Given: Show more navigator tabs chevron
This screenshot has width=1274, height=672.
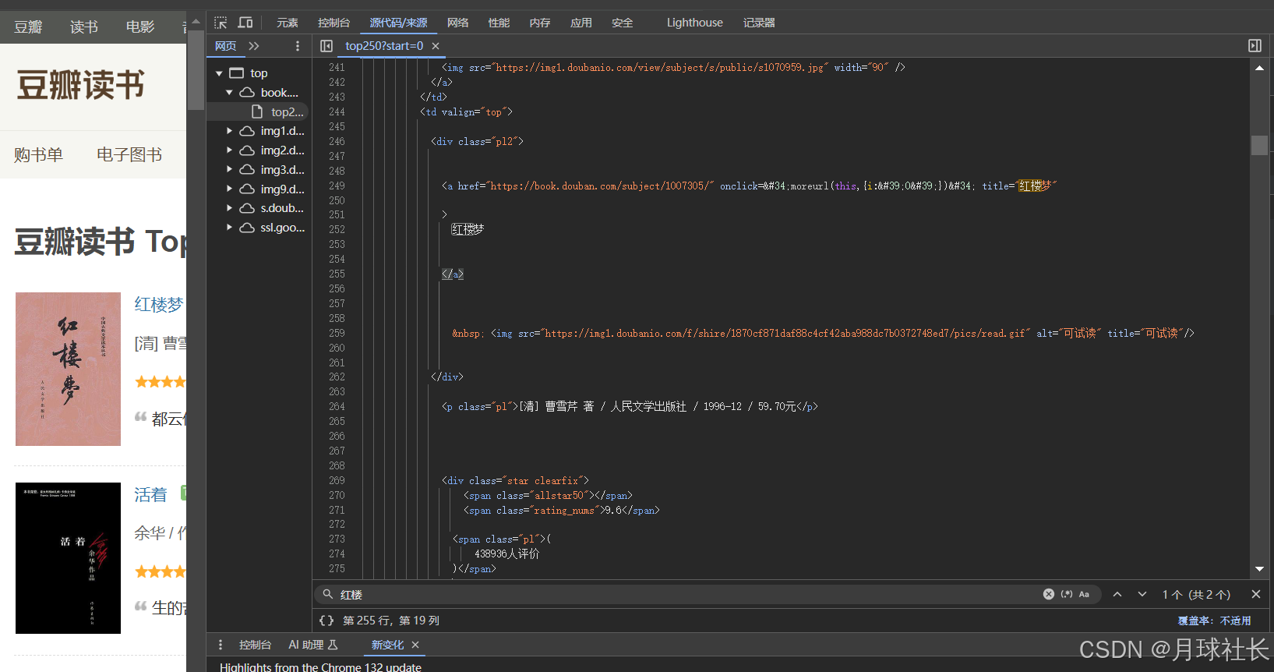Looking at the screenshot, I should 254,46.
